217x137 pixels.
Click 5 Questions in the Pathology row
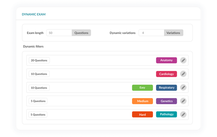(x=38, y=115)
